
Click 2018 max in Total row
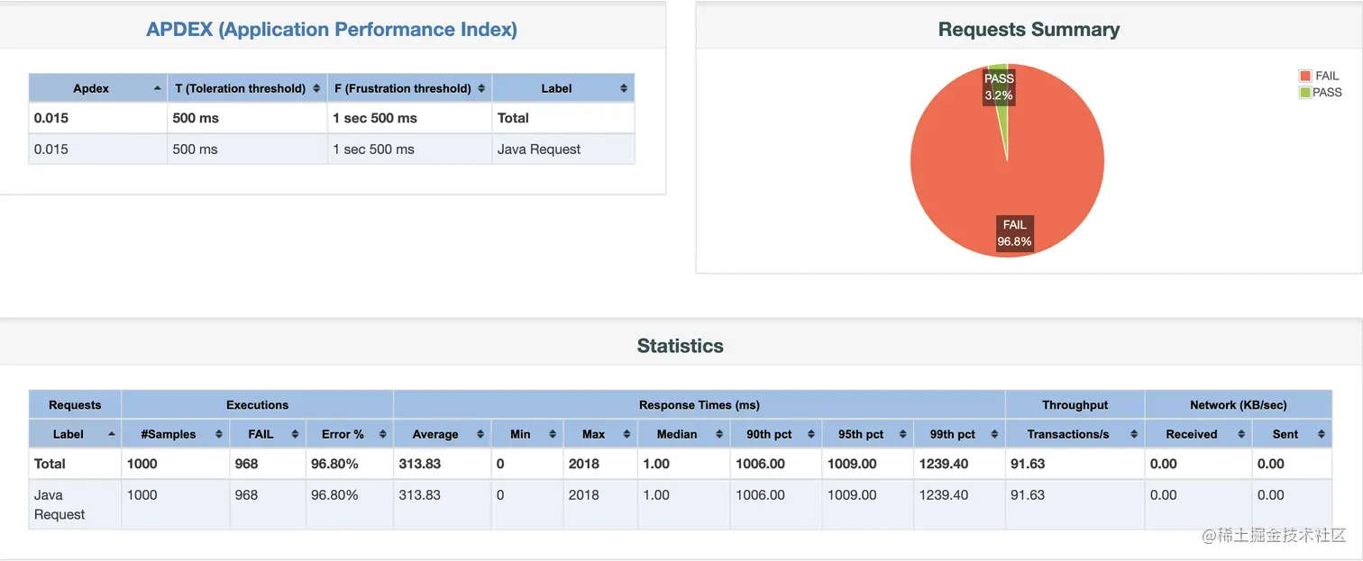coord(584,464)
